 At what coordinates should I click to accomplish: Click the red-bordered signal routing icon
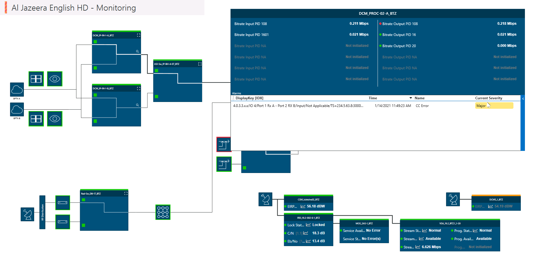[x=224, y=144]
